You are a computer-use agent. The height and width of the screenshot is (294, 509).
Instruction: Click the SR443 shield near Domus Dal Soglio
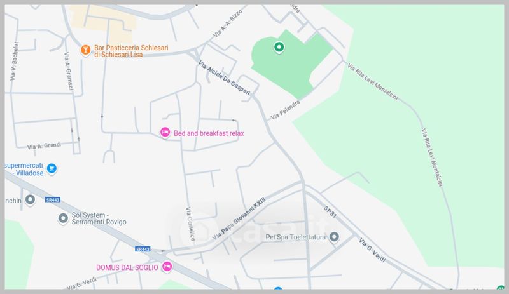point(143,249)
